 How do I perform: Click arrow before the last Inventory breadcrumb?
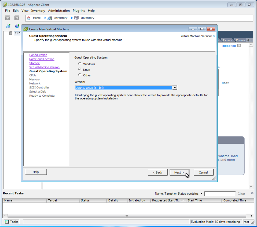pyautogui.click(x=72, y=18)
